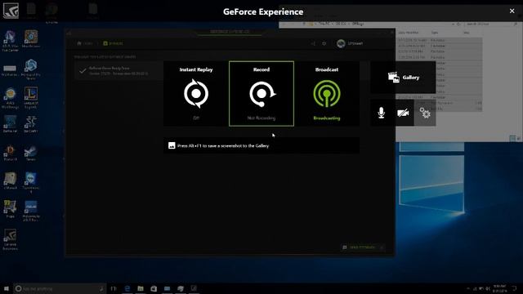Open the Windows Start menu
523x294 pixels.
click(7, 288)
